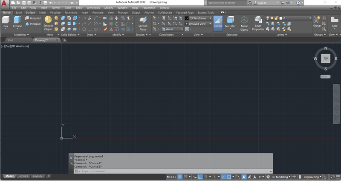Click the Base view tool
This screenshot has width=341, height=181.
coord(335,22)
